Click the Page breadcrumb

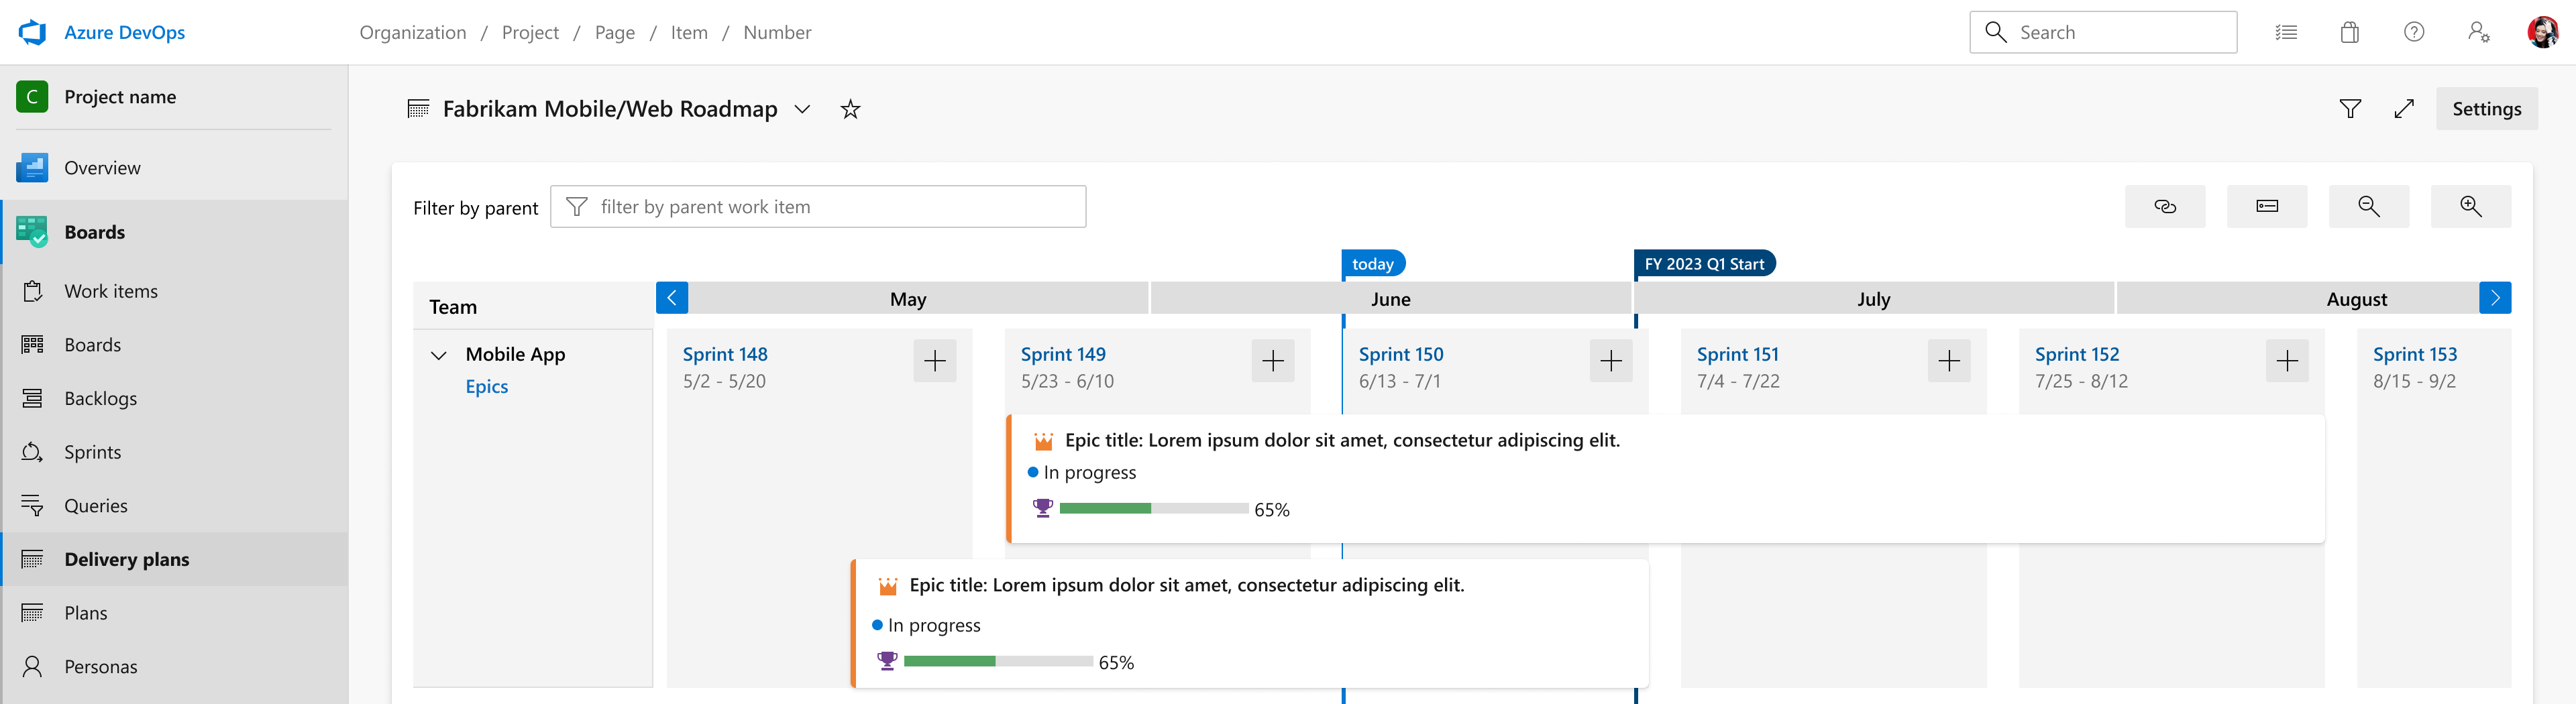click(615, 32)
